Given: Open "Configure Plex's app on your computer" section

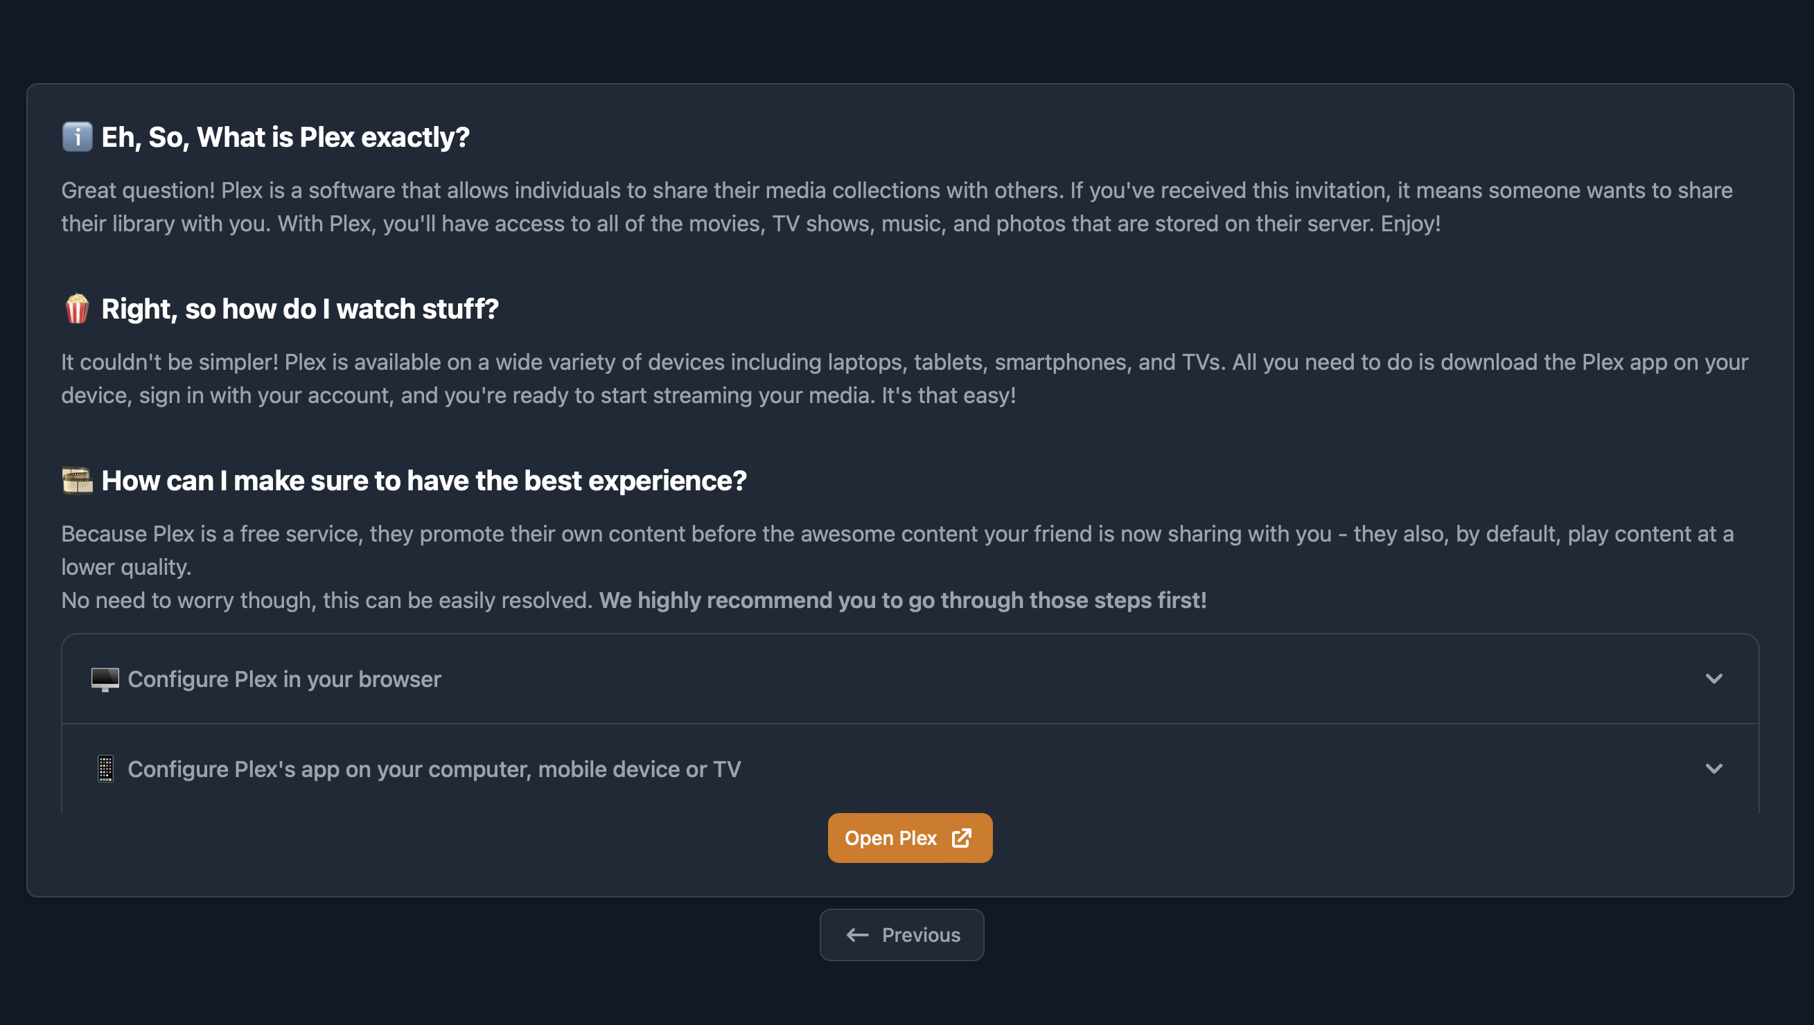Looking at the screenshot, I should tap(434, 769).
